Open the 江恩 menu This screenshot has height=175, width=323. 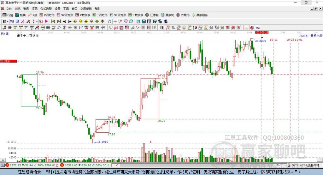click(35, 9)
